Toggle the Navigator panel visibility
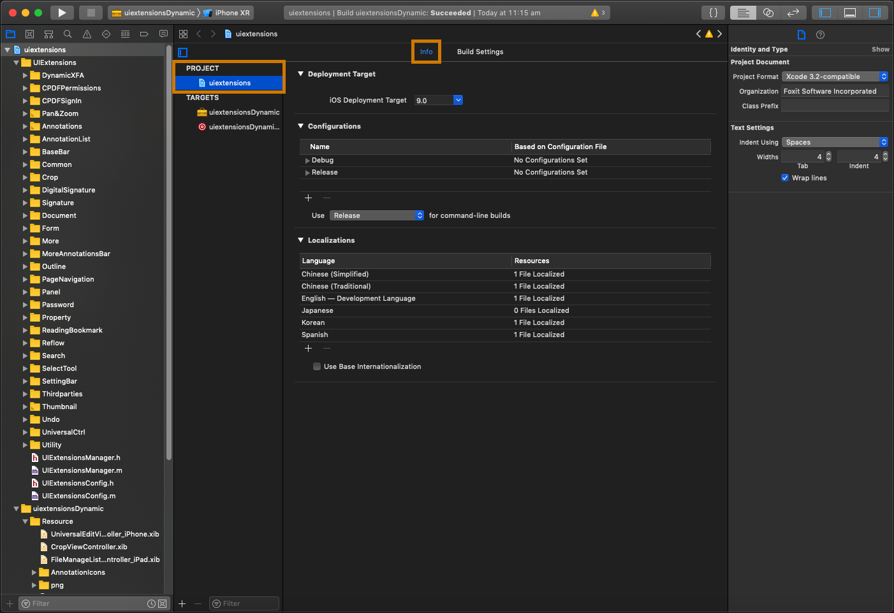The height and width of the screenshot is (613, 894). 825,12
